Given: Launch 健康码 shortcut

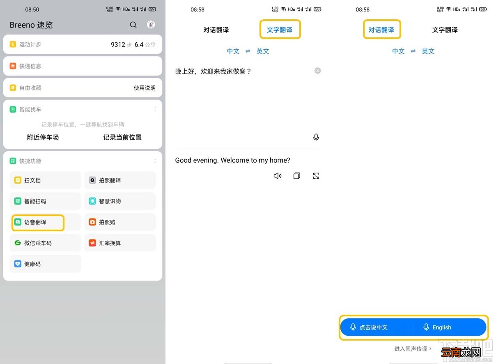Looking at the screenshot, I should [45, 264].
